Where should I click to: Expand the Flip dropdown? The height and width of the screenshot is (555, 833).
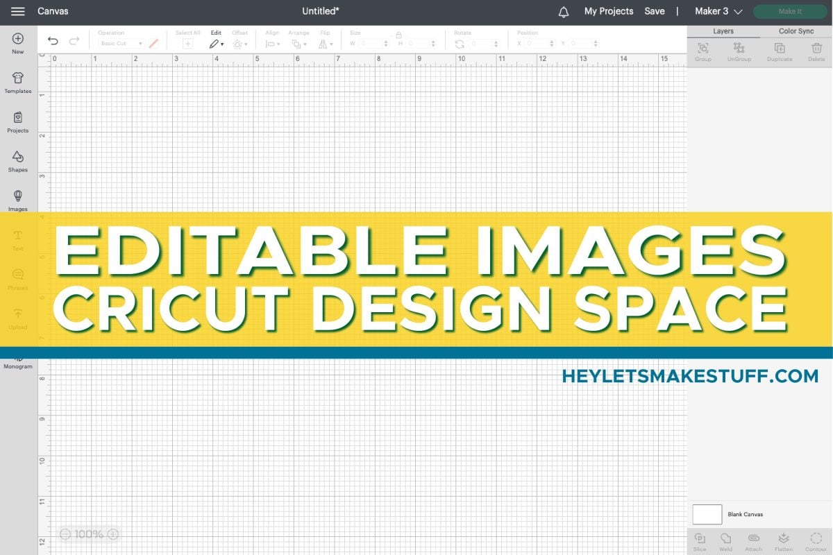(x=326, y=44)
